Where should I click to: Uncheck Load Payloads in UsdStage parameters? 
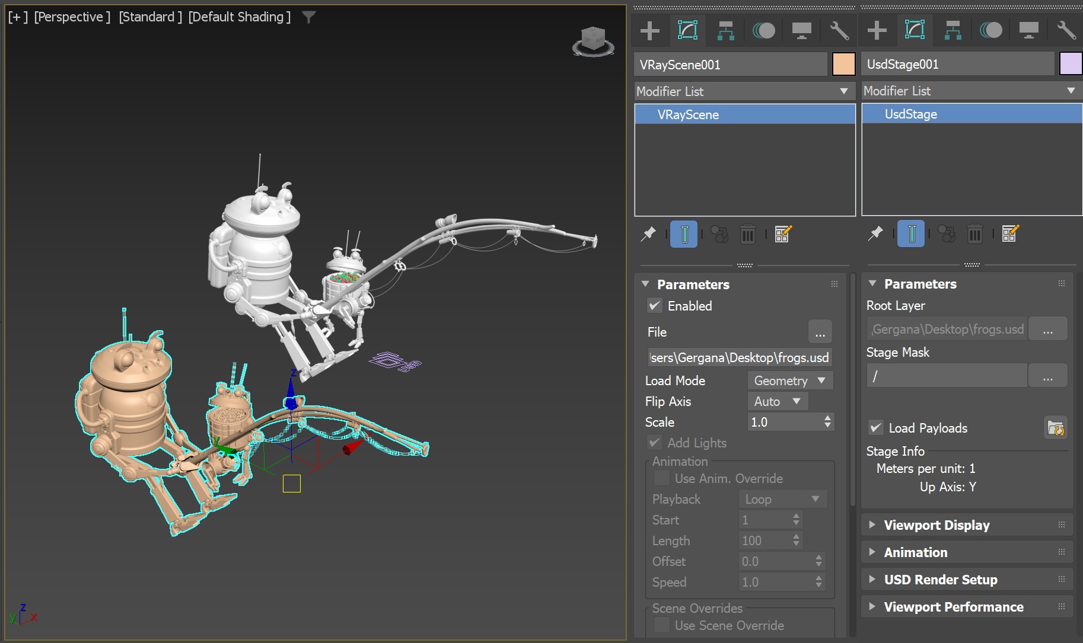pos(876,427)
